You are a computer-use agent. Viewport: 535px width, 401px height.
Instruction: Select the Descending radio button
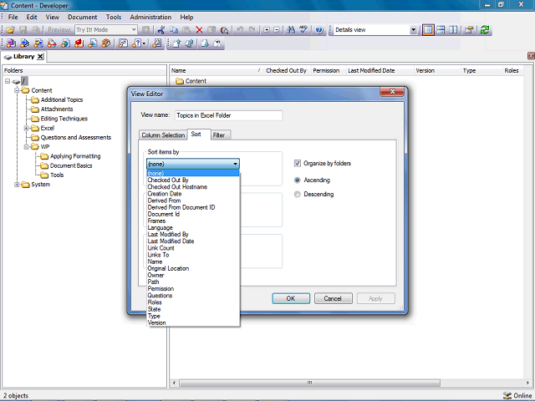[x=298, y=195]
